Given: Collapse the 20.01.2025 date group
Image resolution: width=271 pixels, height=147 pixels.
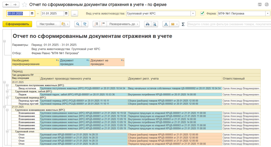Looking at the screenshot, I should [4, 82].
